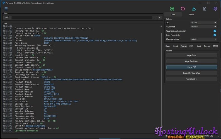
Task: Click the Note 50-D-V01-20250115 display ID
Action: pos(57,104)
